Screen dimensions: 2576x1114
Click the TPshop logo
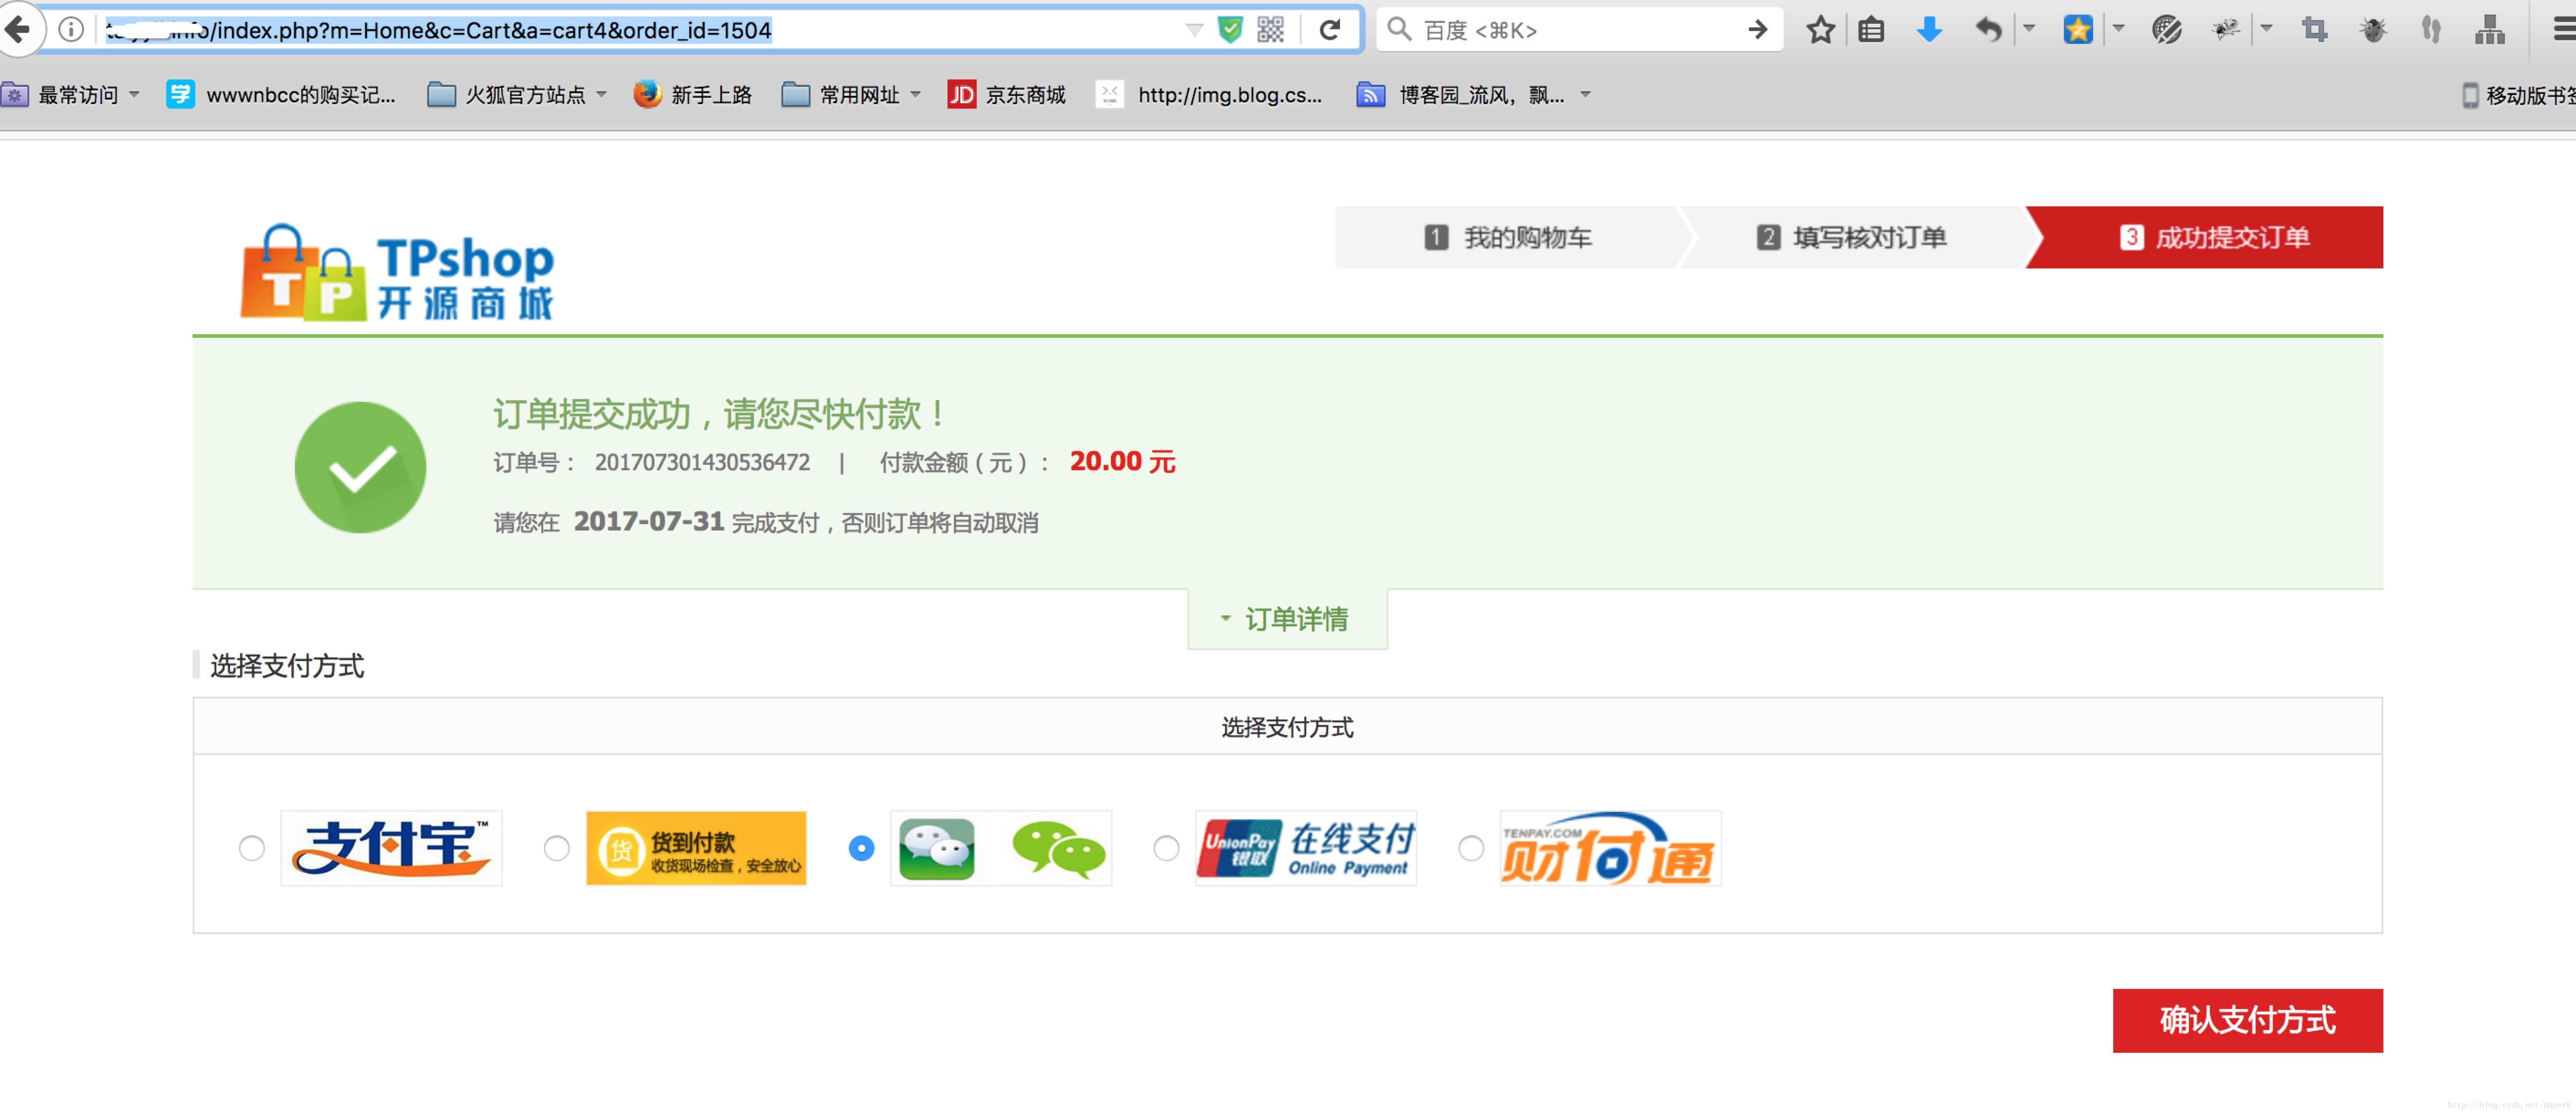[x=397, y=272]
